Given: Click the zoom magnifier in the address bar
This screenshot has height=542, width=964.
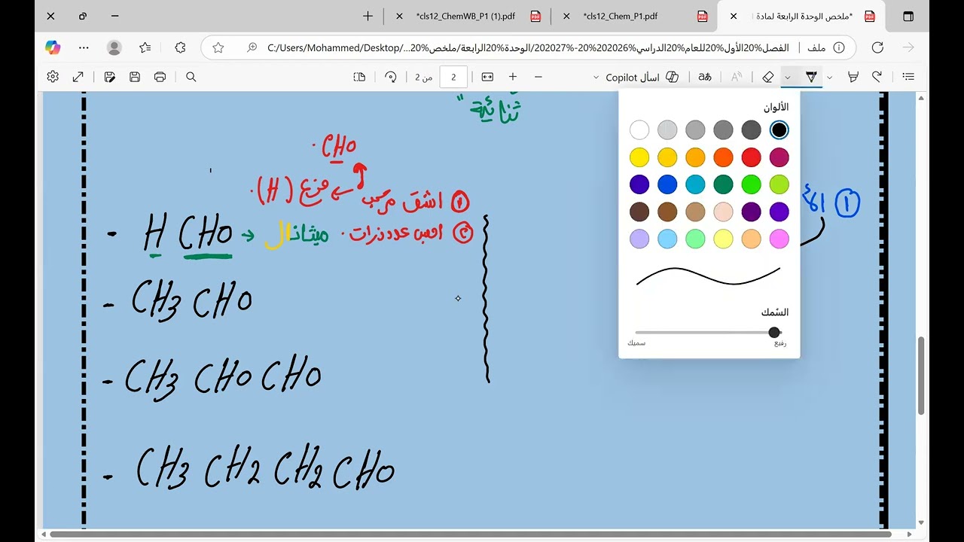Looking at the screenshot, I should [x=252, y=47].
